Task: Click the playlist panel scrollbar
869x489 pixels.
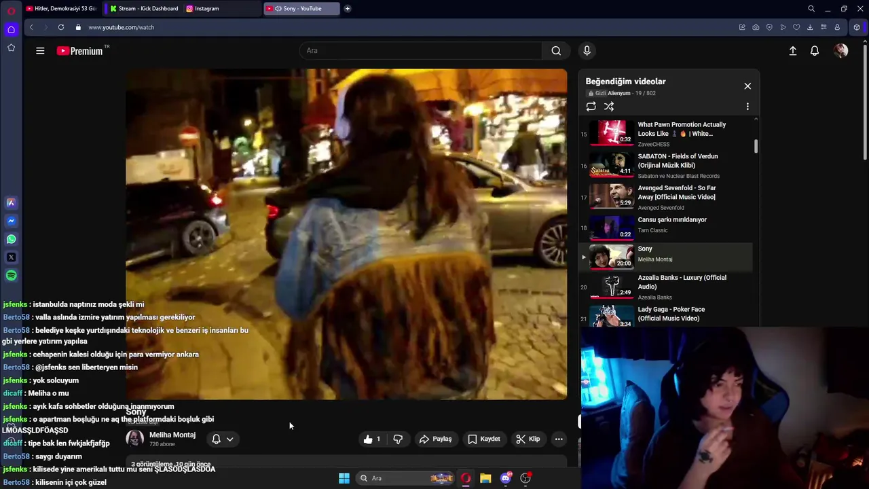Action: click(x=756, y=146)
